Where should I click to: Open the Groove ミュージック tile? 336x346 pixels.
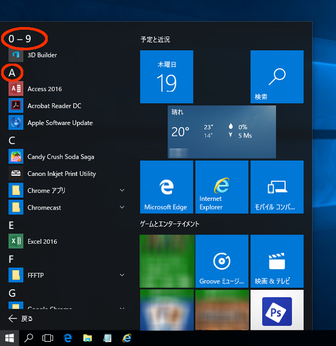(222, 262)
